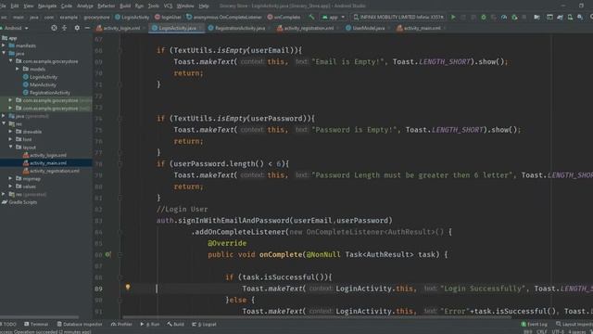Image resolution: width=593 pixels, height=334 pixels.
Task: Switch to activity_main.xml editor tab
Action: [422, 28]
